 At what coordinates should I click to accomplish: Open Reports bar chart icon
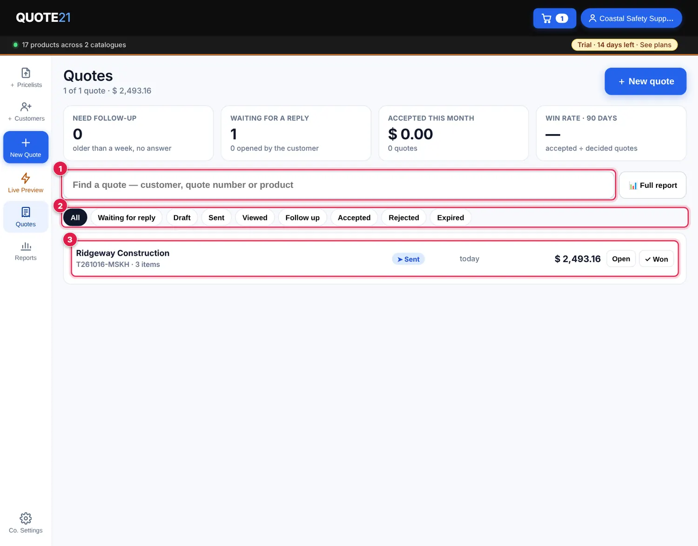pos(26,246)
